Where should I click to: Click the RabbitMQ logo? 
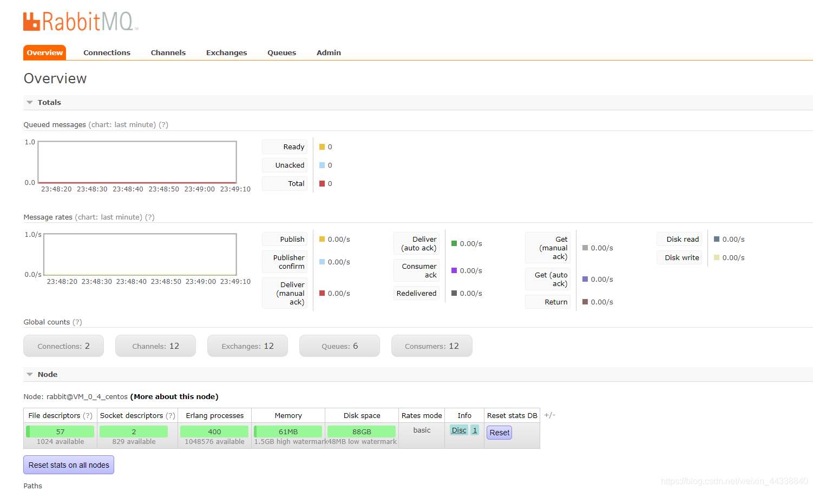tap(81, 22)
